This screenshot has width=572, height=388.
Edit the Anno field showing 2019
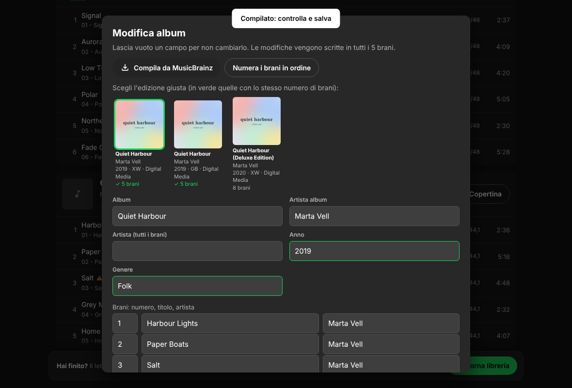click(374, 251)
